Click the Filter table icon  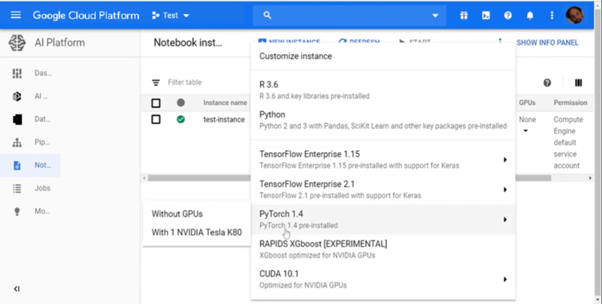[x=156, y=82]
